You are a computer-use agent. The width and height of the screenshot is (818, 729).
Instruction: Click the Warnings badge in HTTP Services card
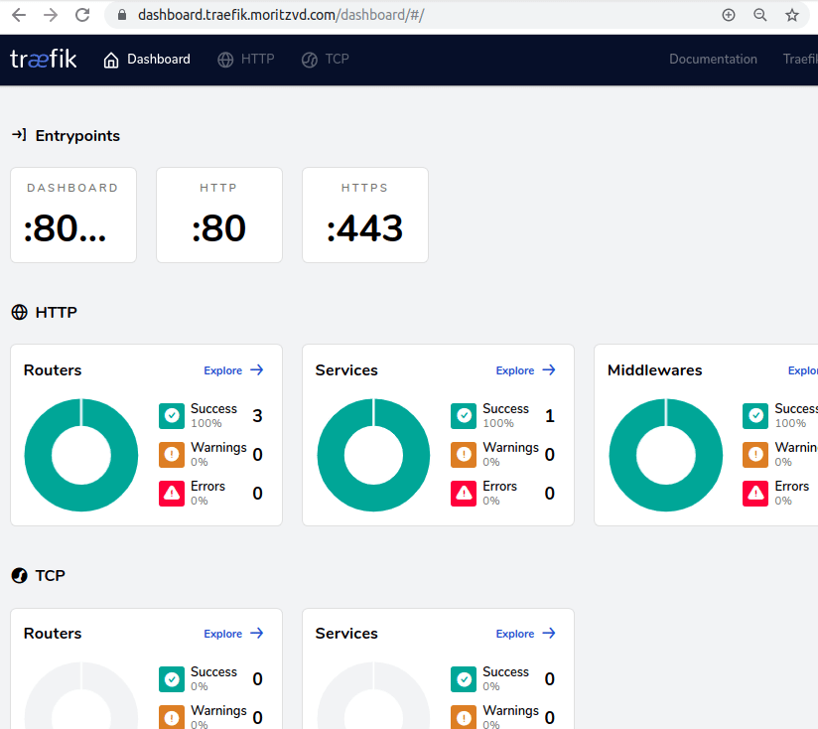(x=464, y=455)
